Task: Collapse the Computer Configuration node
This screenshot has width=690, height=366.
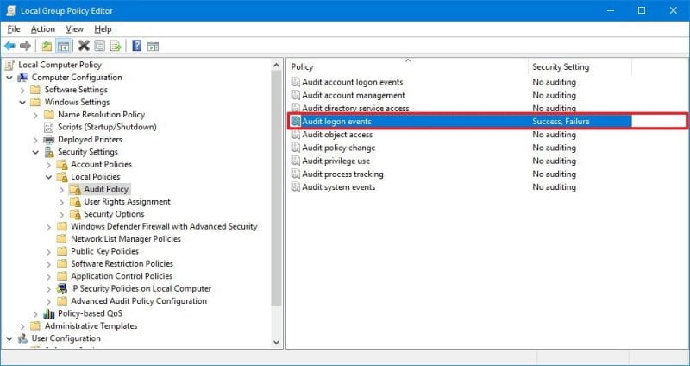Action: pyautogui.click(x=9, y=78)
